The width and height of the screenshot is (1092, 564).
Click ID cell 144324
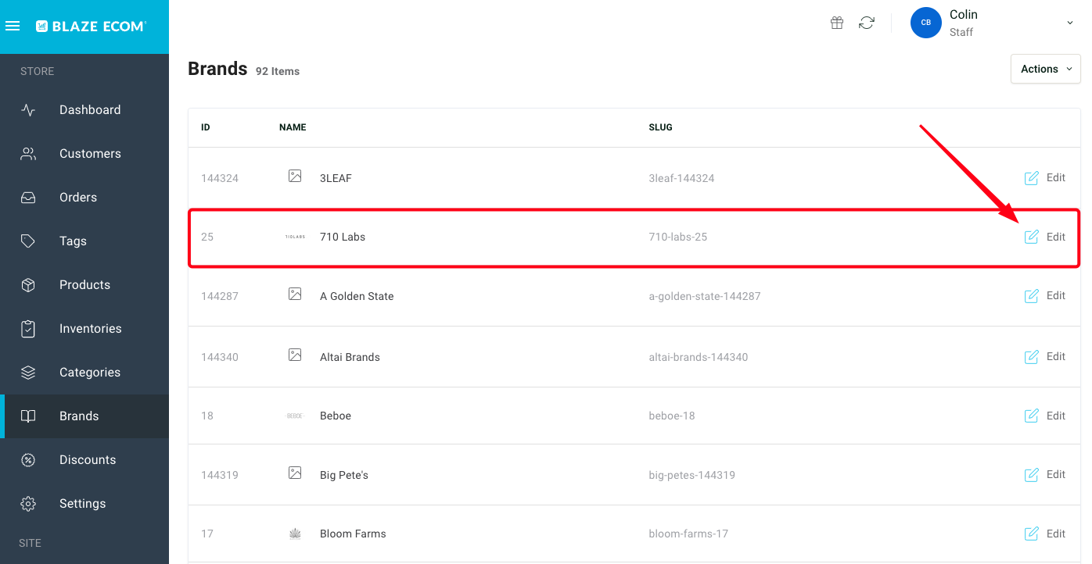click(220, 178)
